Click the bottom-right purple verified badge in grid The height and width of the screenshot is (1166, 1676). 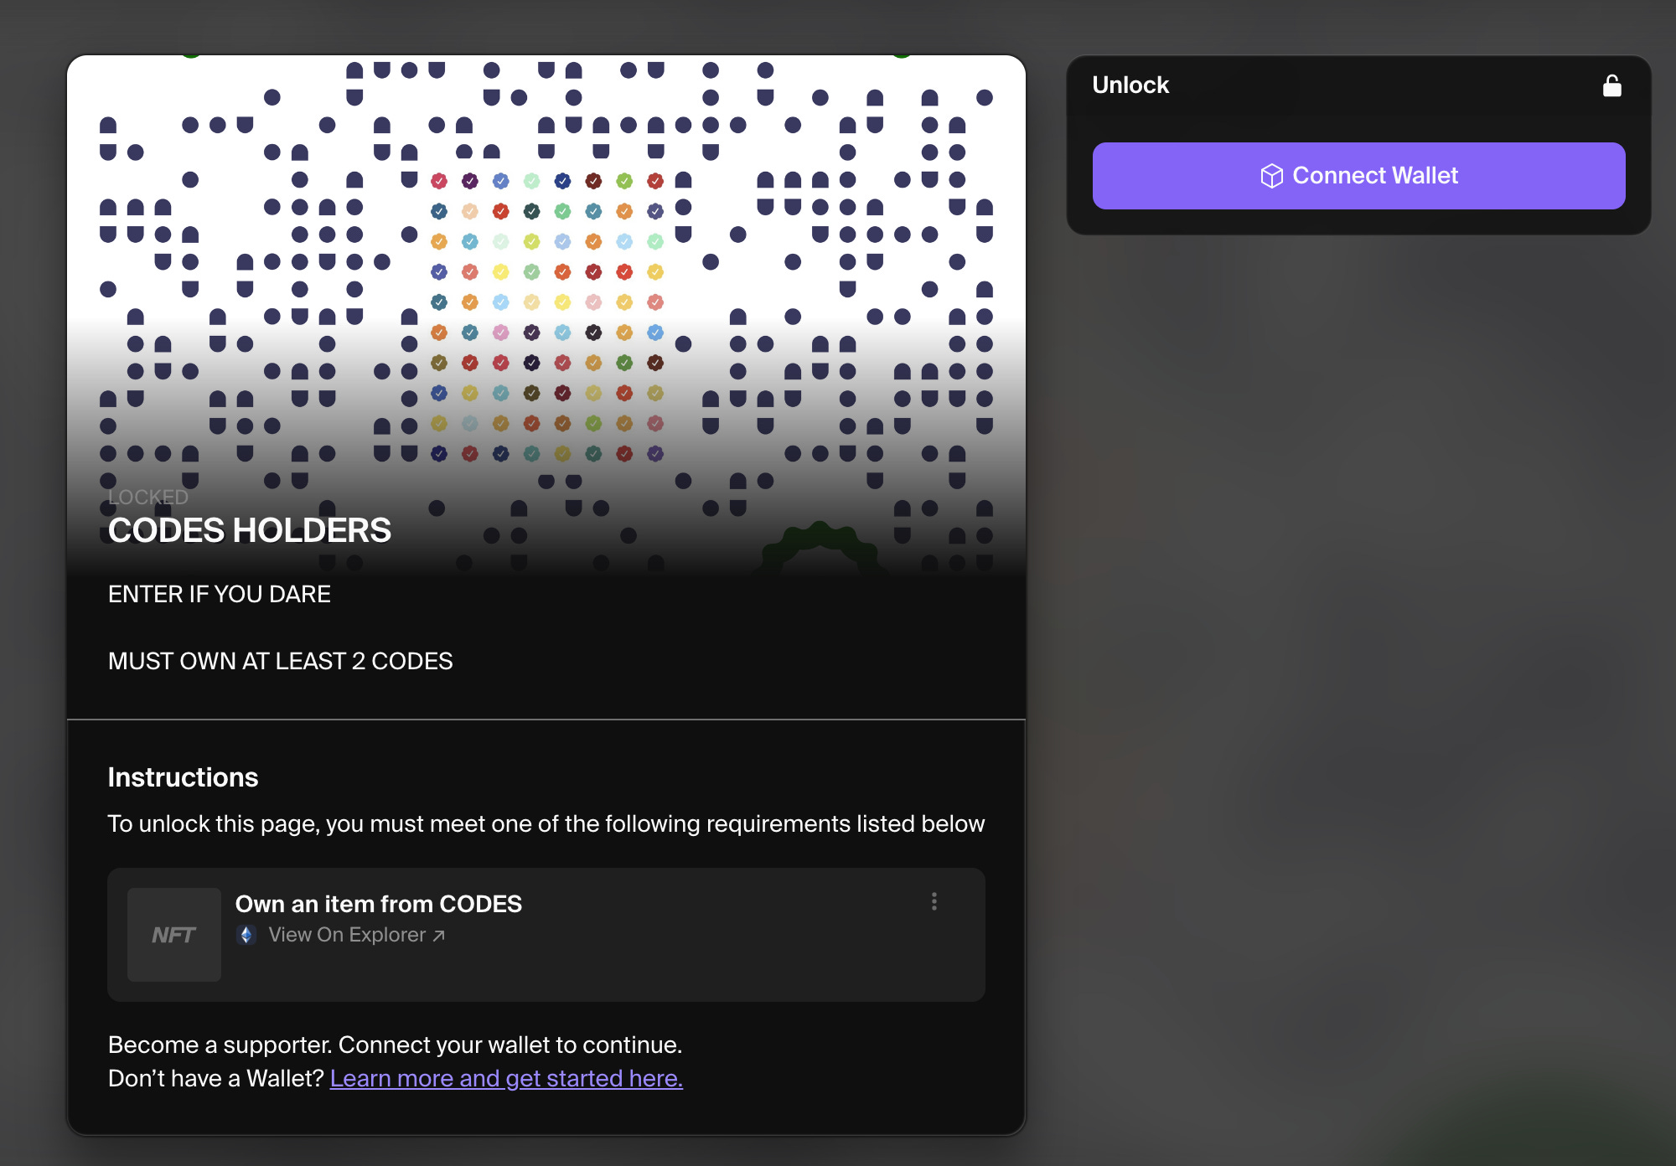pyautogui.click(x=655, y=453)
